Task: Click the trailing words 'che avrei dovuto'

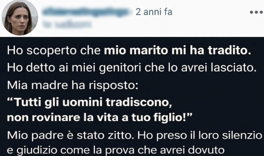Action: coord(181,150)
